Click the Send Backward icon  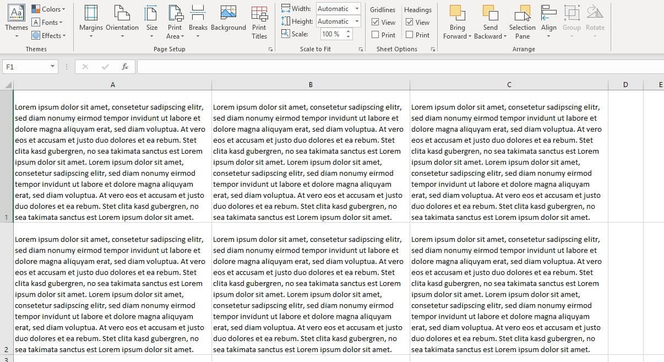coord(489,17)
